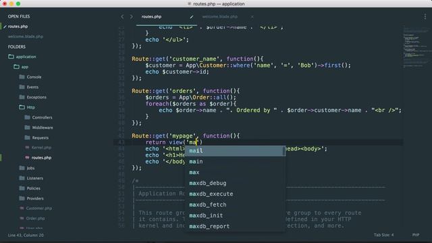Choose the maxdb_report autocomplete suggestion
432x243 pixels.
pos(235,226)
